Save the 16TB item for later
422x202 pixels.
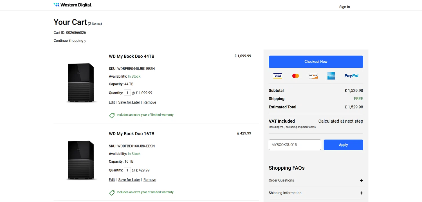(x=129, y=180)
